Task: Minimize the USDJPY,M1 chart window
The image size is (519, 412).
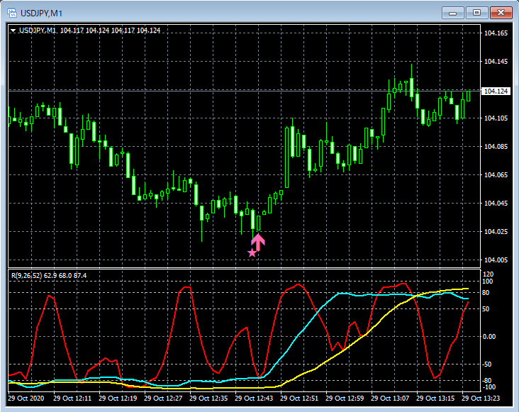Action: coord(453,13)
